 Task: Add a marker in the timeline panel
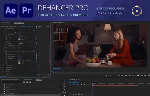click(81, 85)
